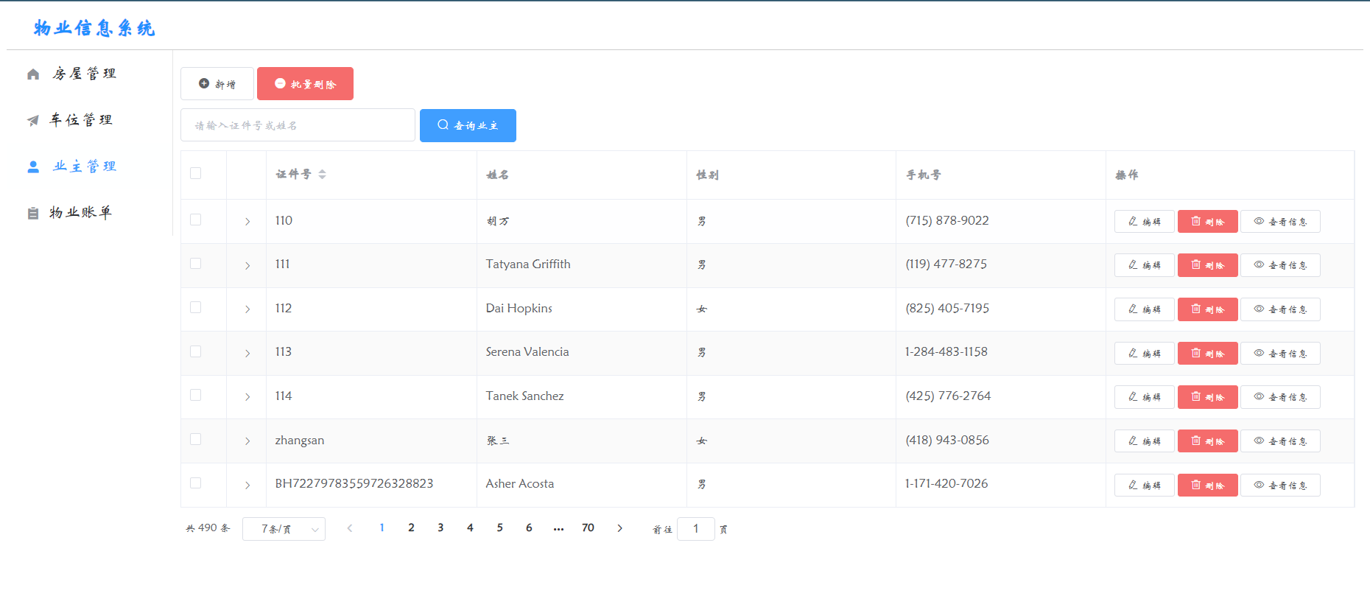The image size is (1370, 610).
Task: Expand the Tatyana Griffith row
Action: click(x=247, y=265)
